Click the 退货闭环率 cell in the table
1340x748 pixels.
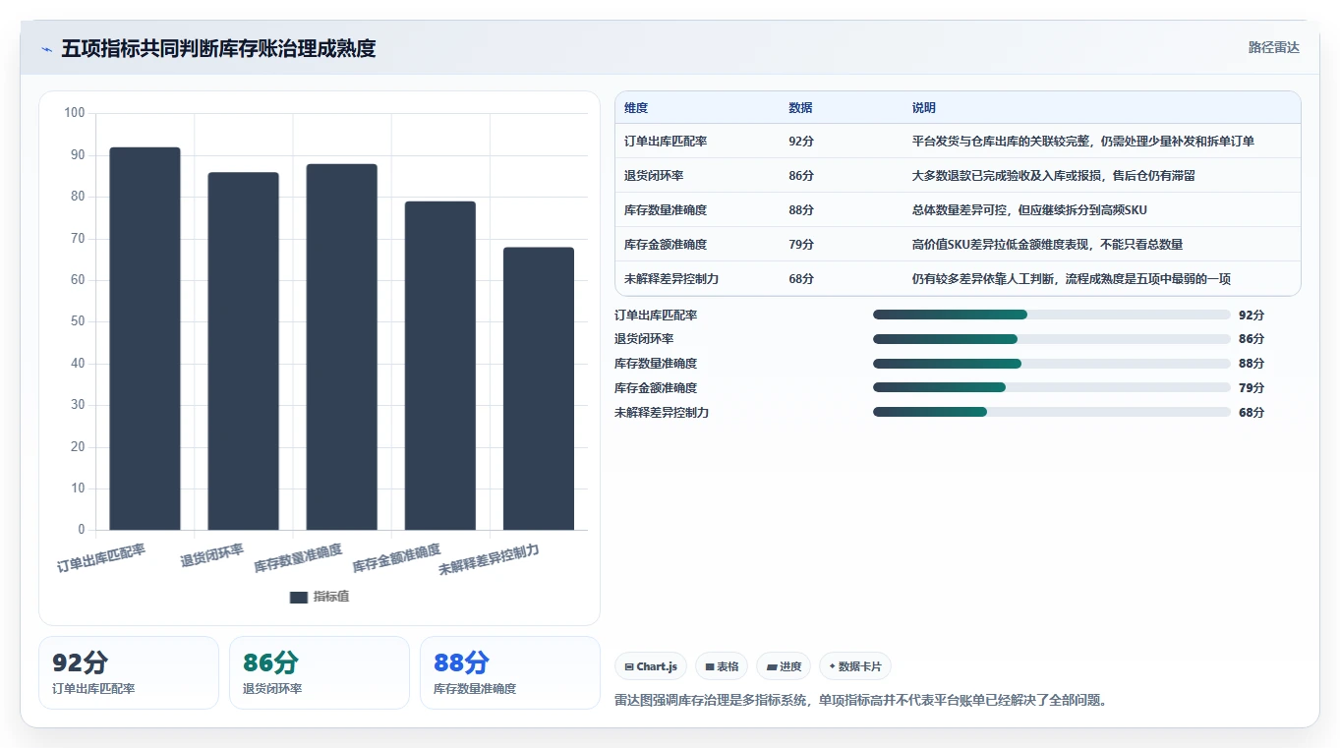(654, 176)
